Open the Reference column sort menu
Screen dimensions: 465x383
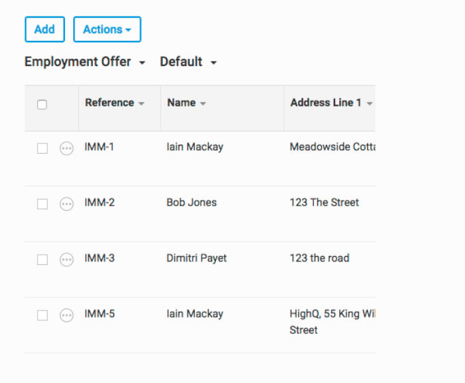(x=142, y=103)
